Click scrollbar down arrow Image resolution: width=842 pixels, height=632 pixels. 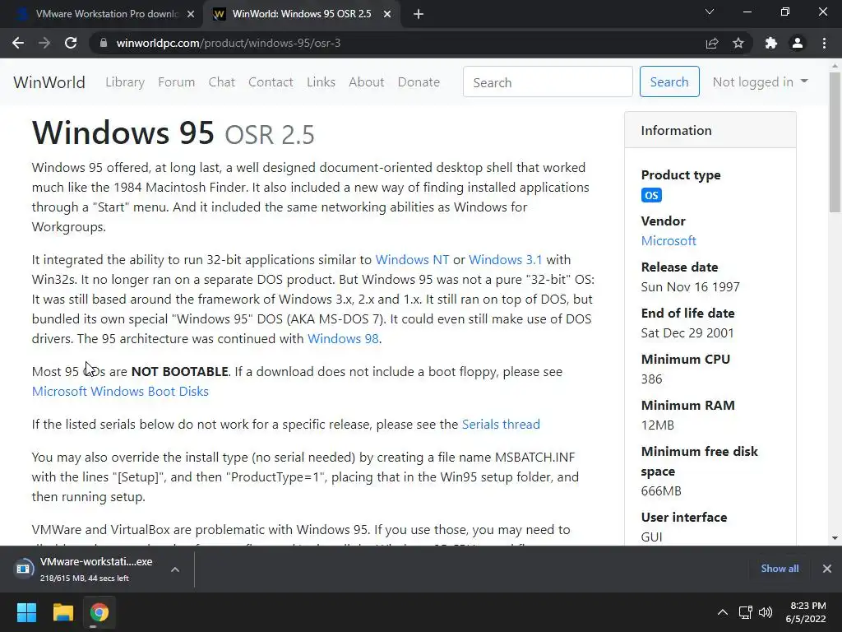(835, 538)
